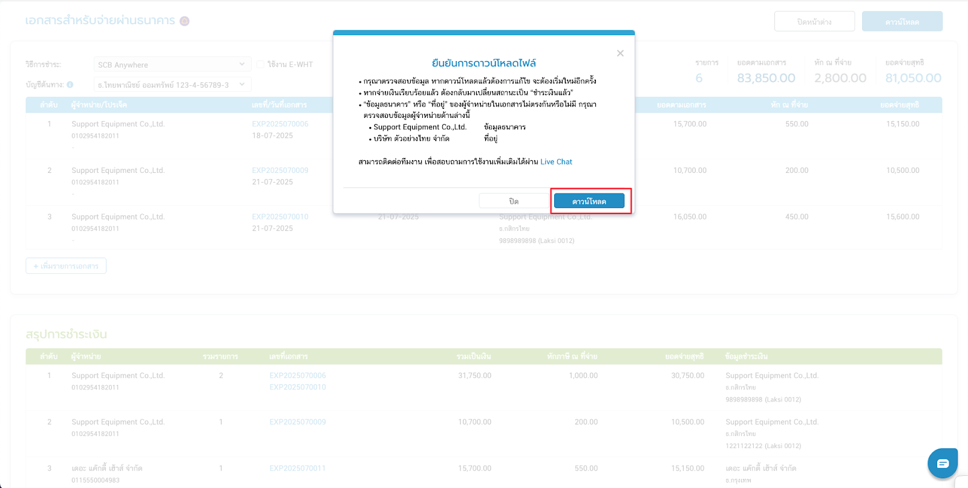The image size is (968, 488).
Task: Open EXP2025070011 link in payment summary
Action: (298, 469)
